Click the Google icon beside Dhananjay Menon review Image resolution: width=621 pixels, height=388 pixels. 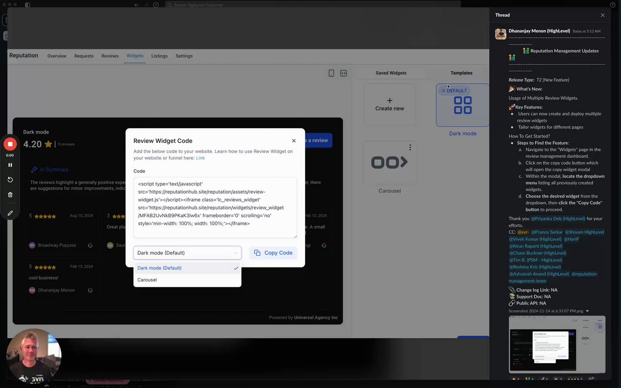click(x=90, y=290)
